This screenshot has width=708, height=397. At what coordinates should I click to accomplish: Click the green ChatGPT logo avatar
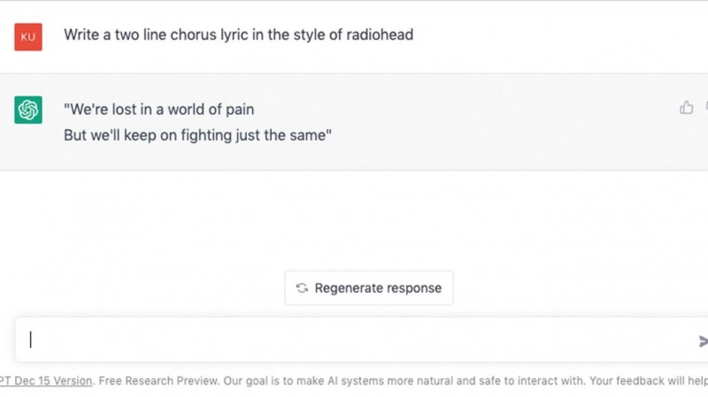[x=28, y=110]
